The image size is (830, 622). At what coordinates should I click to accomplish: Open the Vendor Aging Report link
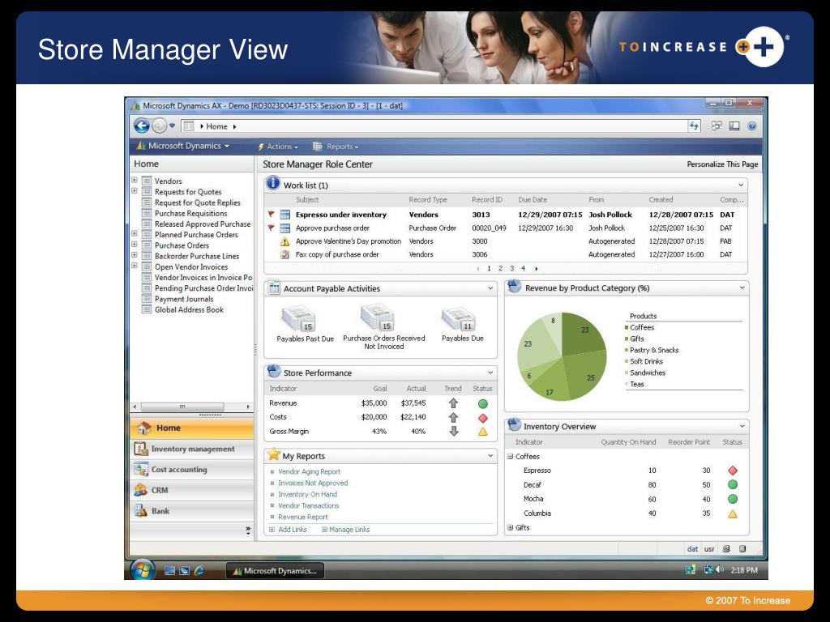pos(309,472)
